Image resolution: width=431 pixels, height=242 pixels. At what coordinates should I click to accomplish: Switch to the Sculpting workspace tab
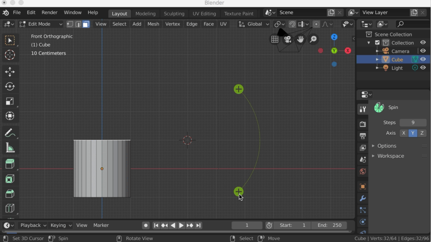[174, 13]
